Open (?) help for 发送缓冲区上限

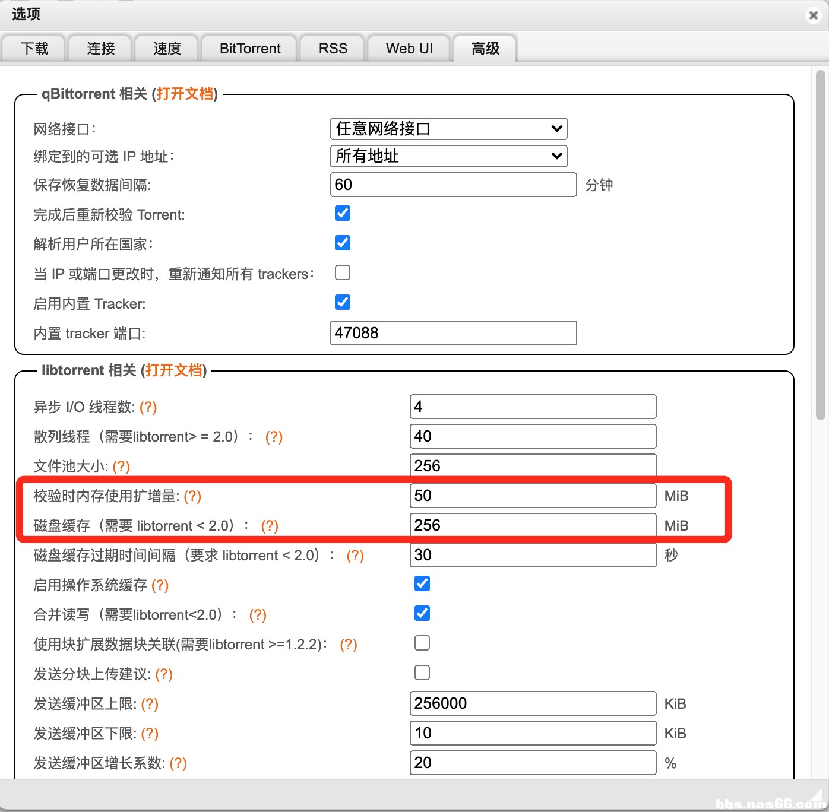click(x=150, y=704)
